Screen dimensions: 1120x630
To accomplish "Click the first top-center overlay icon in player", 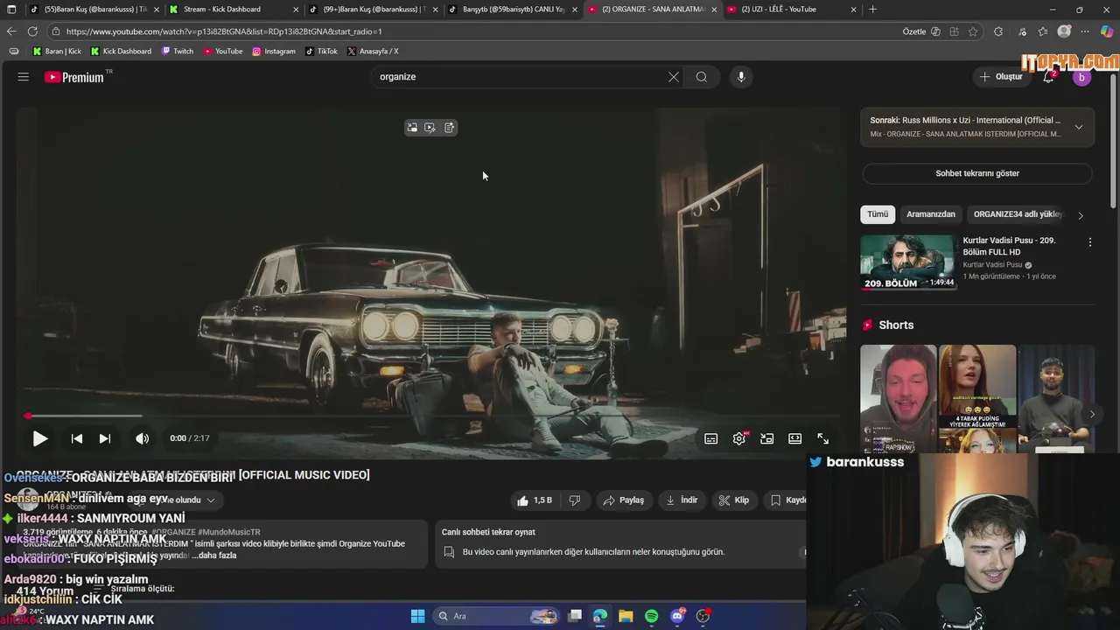I will pos(412,128).
